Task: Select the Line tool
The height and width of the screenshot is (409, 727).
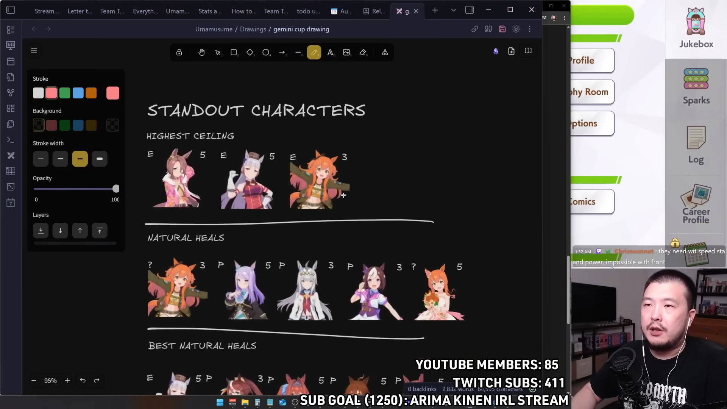Action: click(x=298, y=53)
